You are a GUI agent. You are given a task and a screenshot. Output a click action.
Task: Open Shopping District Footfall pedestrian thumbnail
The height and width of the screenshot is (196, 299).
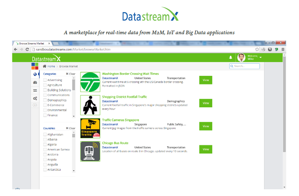coord(90,105)
